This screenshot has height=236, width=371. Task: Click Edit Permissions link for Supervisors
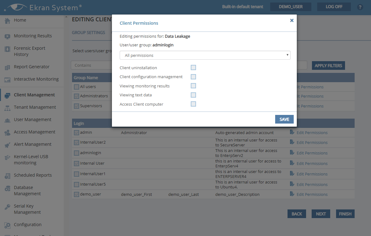(309, 106)
